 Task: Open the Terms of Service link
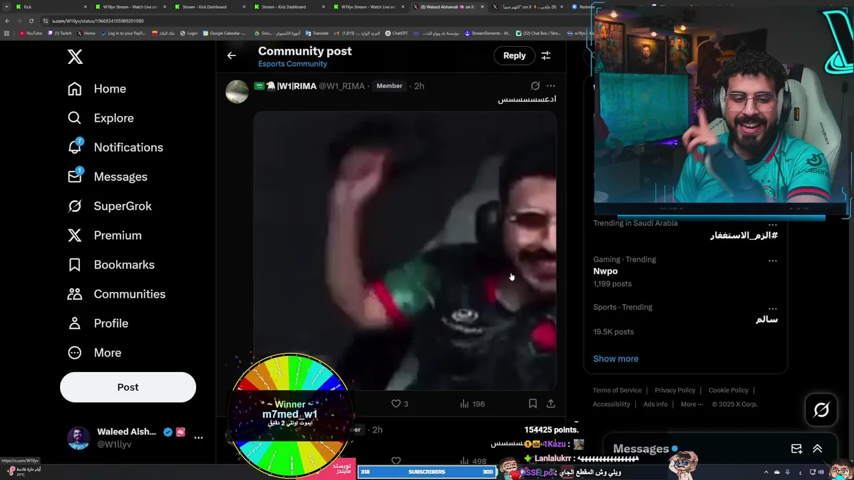coord(617,391)
